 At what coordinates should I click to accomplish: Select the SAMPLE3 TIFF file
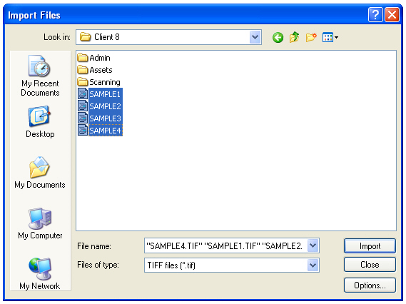coord(100,118)
